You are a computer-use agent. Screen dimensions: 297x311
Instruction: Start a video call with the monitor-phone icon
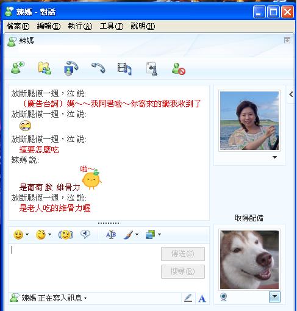coord(71,68)
